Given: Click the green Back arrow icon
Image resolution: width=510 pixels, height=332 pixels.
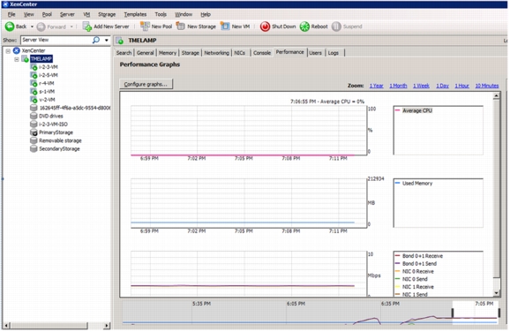Looking at the screenshot, I should tap(10, 26).
